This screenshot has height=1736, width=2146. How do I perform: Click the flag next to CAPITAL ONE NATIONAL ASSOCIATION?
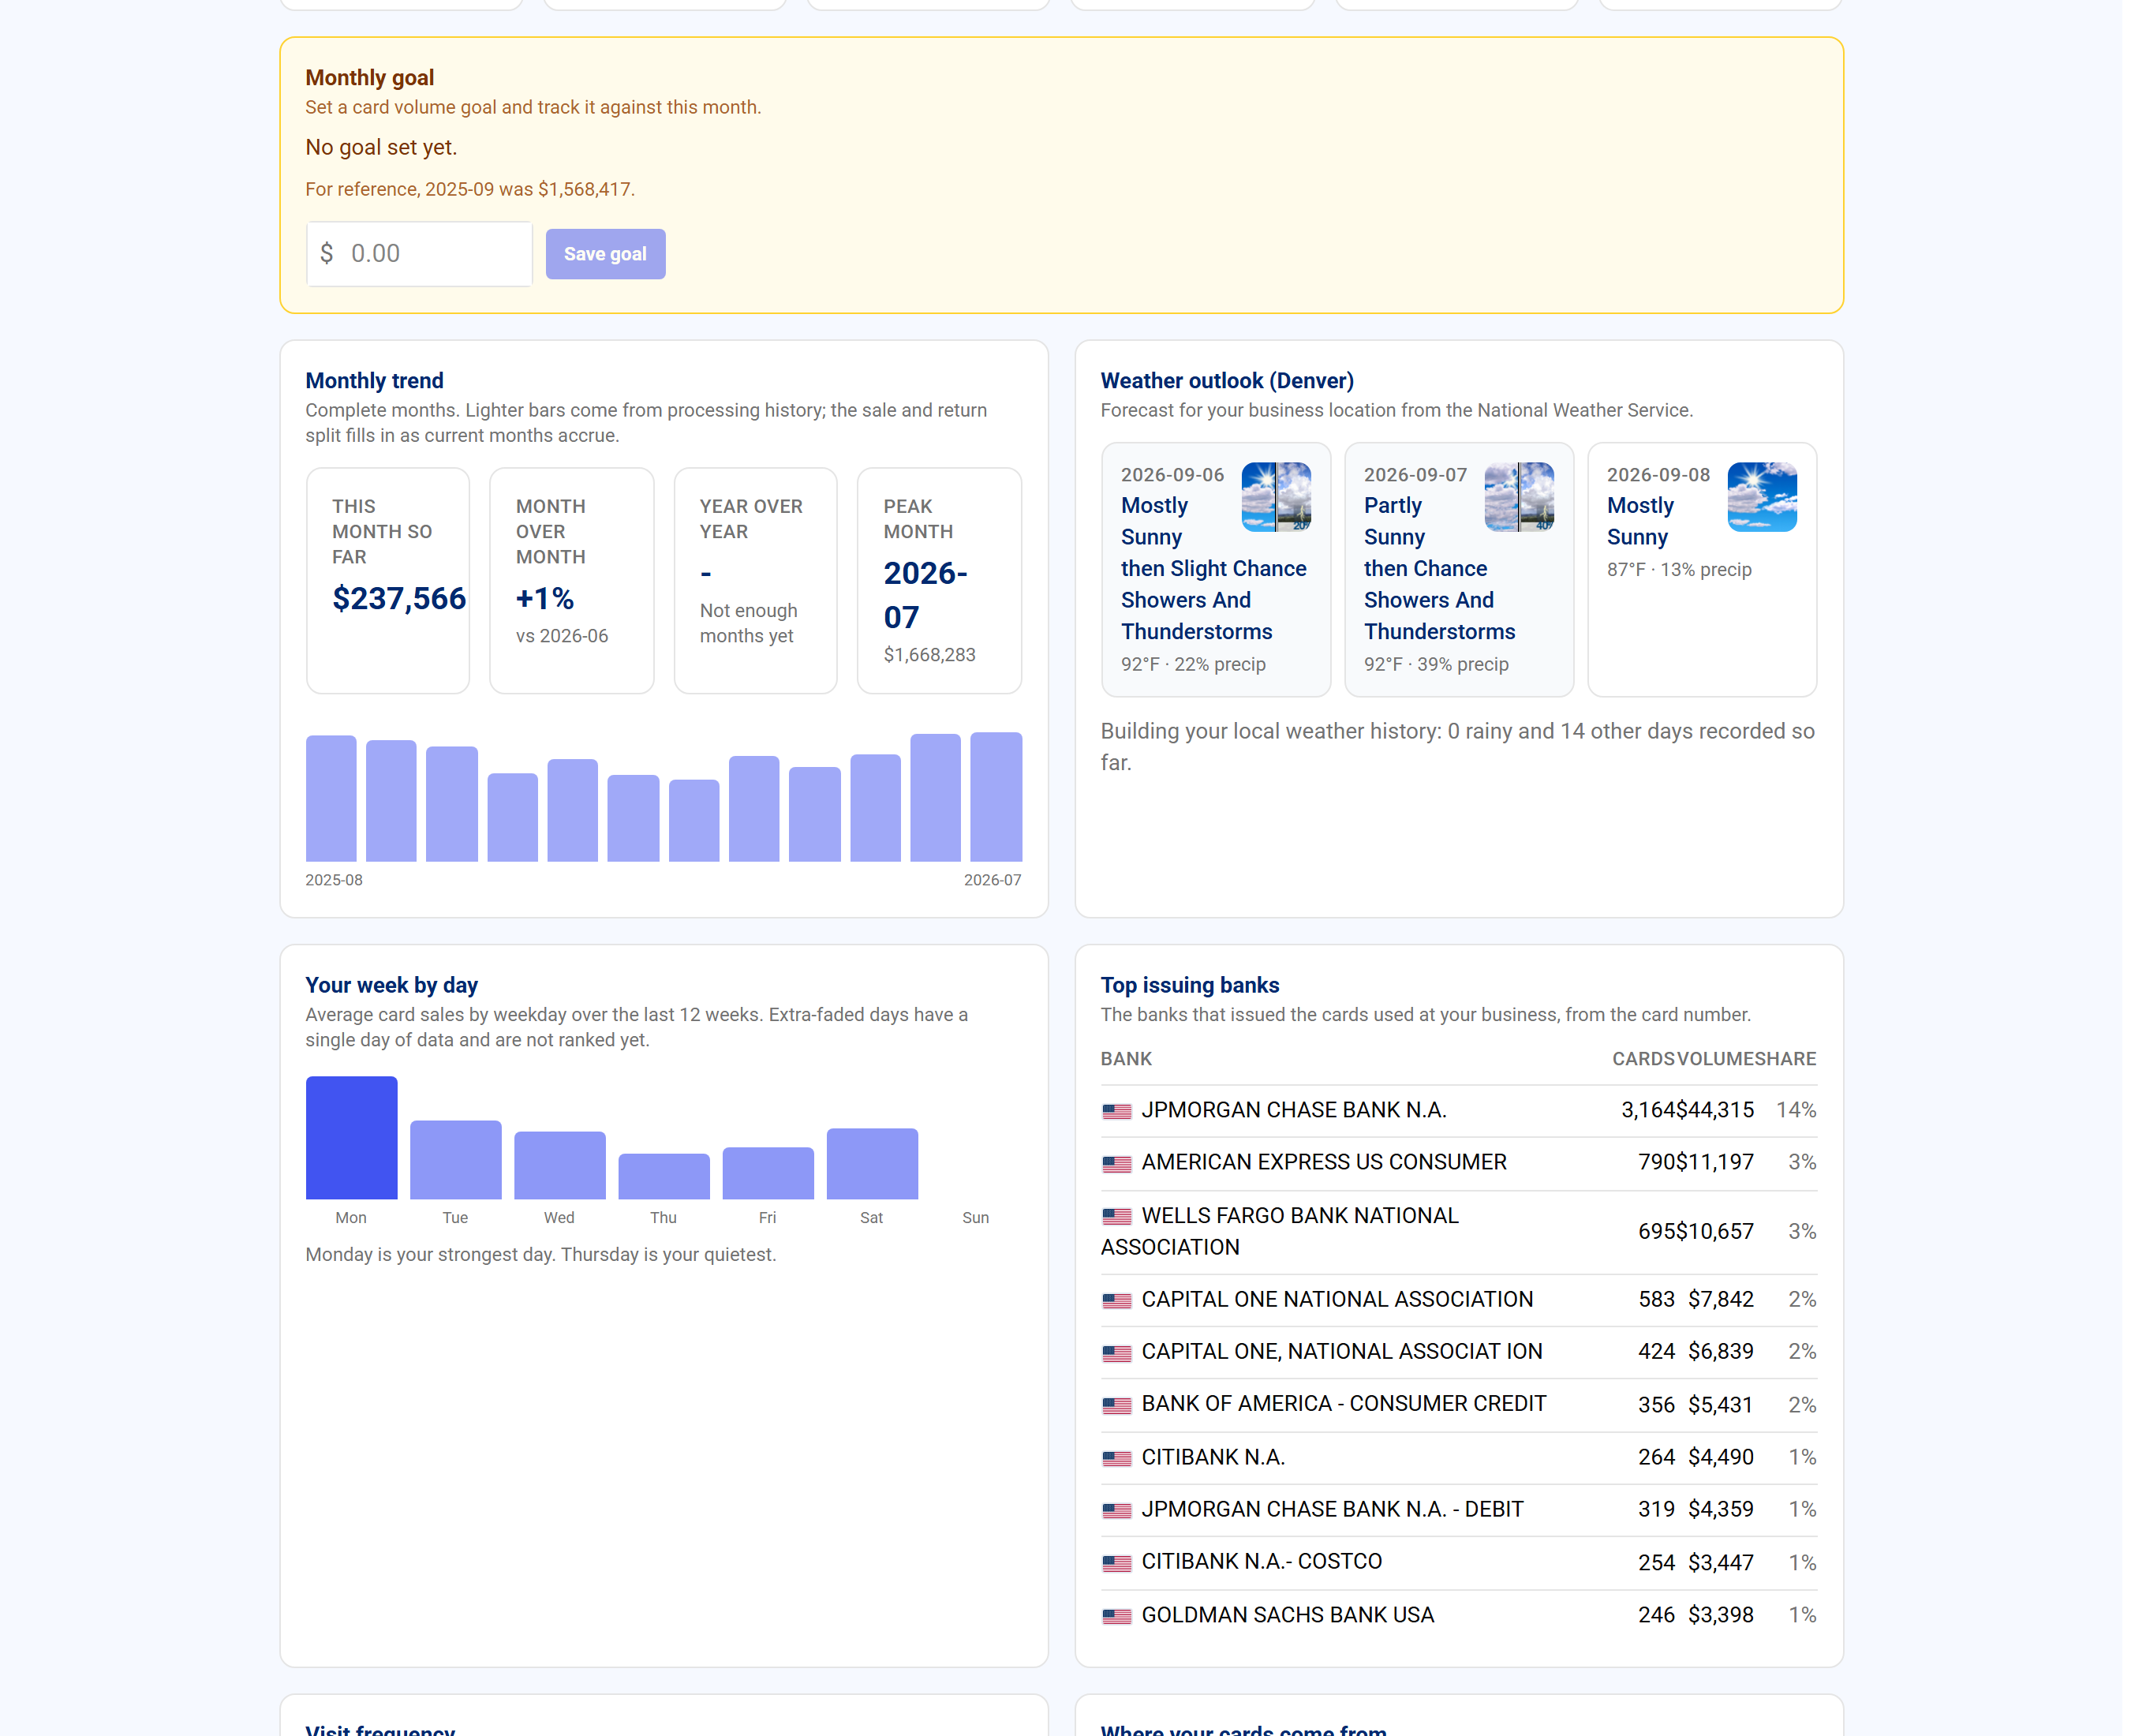(x=1117, y=1301)
